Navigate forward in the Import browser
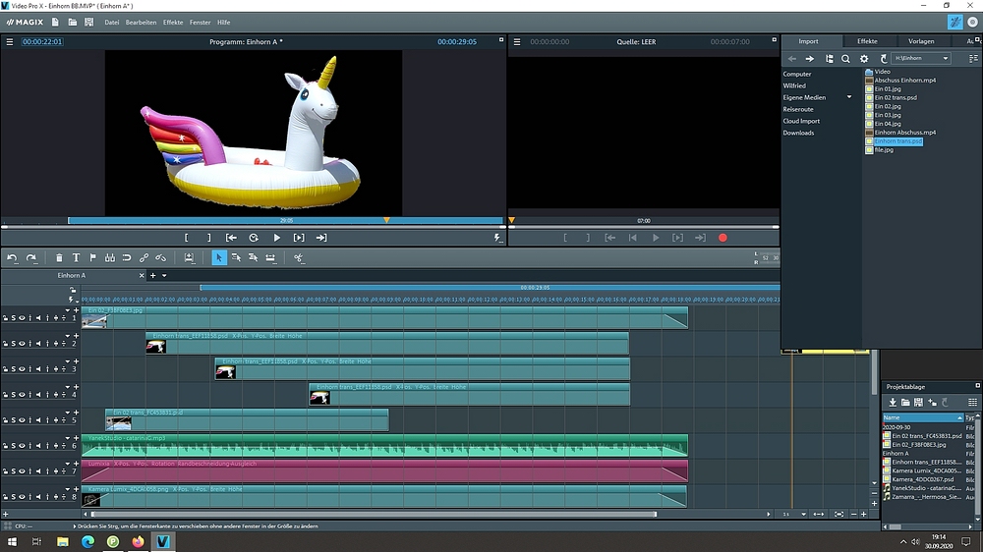Screen dimensions: 983x552 point(809,58)
